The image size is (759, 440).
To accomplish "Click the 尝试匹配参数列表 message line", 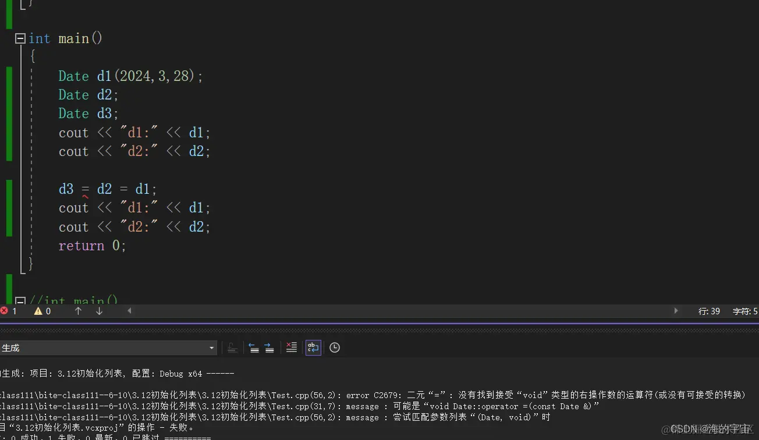I will coord(275,417).
